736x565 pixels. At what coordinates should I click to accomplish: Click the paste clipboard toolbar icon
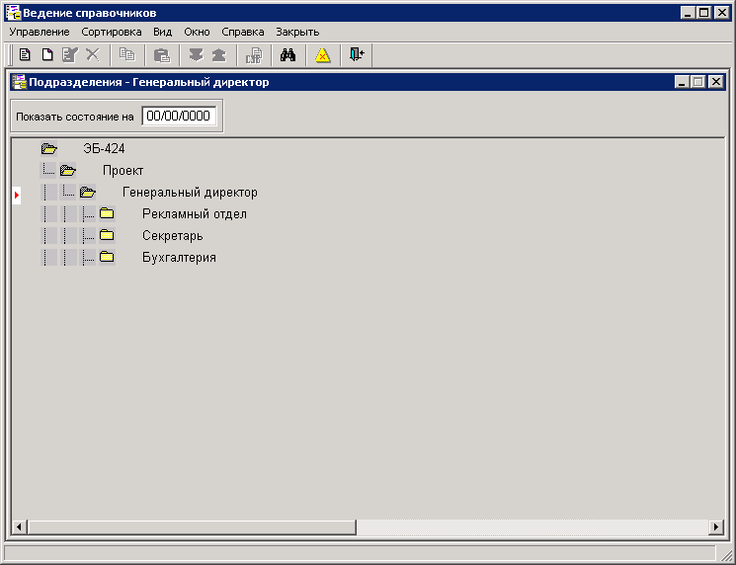[x=162, y=55]
